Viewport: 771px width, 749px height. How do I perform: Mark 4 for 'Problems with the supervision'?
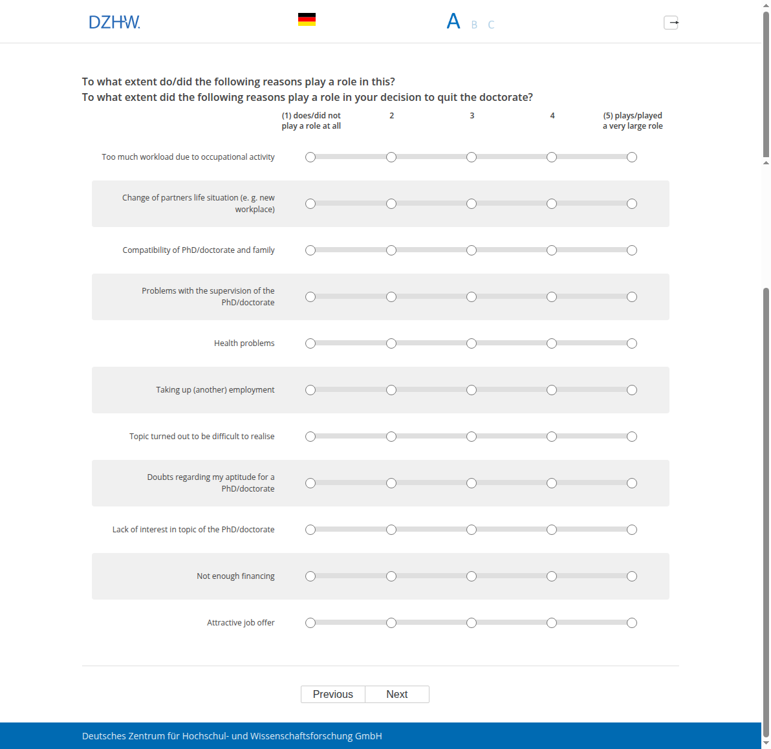pyautogui.click(x=552, y=297)
